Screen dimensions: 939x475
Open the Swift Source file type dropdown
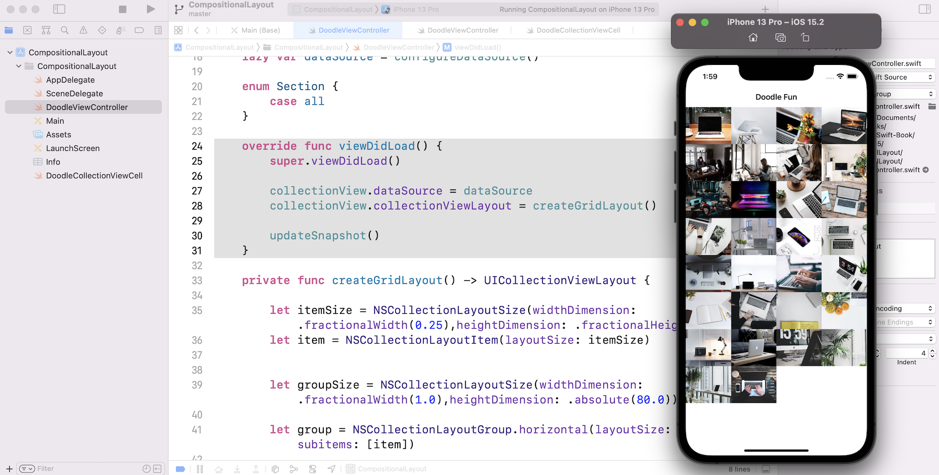coord(904,77)
